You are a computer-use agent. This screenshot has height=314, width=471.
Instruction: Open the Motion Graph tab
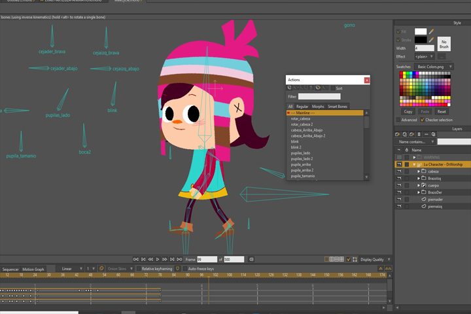coord(33,270)
